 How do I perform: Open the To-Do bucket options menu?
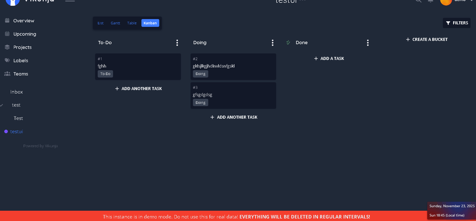click(x=177, y=43)
